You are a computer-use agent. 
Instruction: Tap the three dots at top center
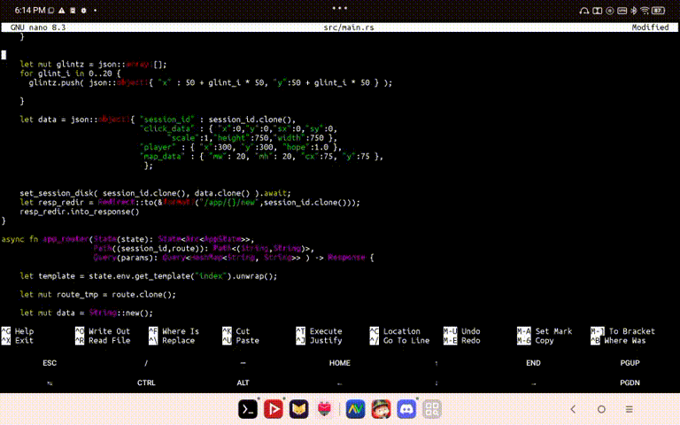tap(340, 8)
